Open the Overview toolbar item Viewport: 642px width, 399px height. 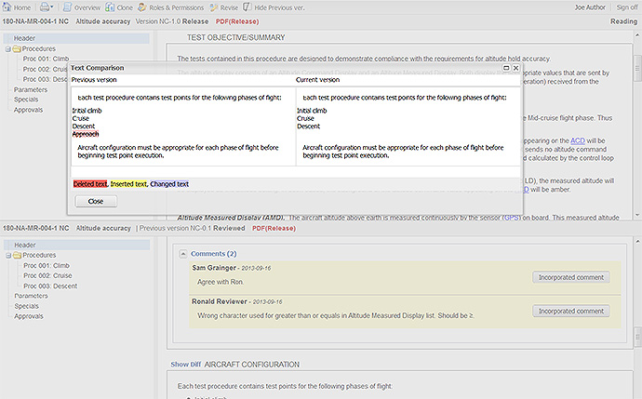point(82,7)
